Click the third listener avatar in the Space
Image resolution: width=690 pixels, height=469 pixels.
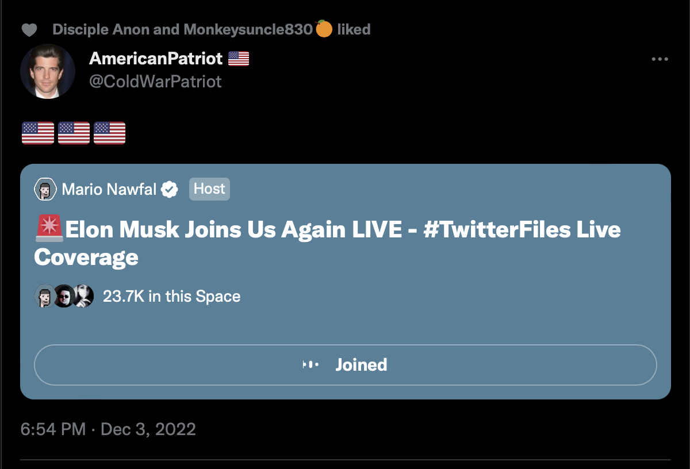[84, 296]
